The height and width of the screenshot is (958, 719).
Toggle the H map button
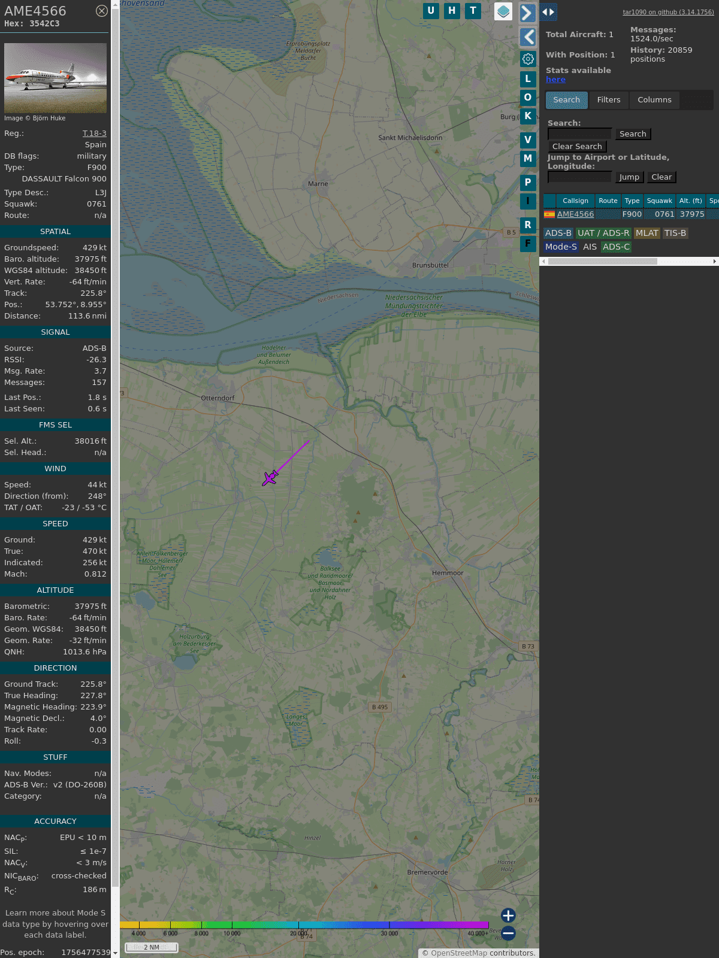pos(452,11)
